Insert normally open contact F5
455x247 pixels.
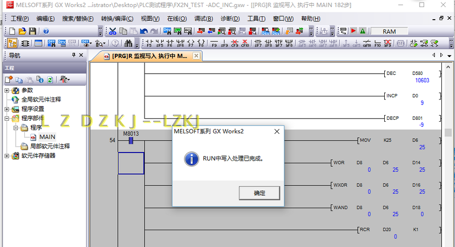pos(149,43)
